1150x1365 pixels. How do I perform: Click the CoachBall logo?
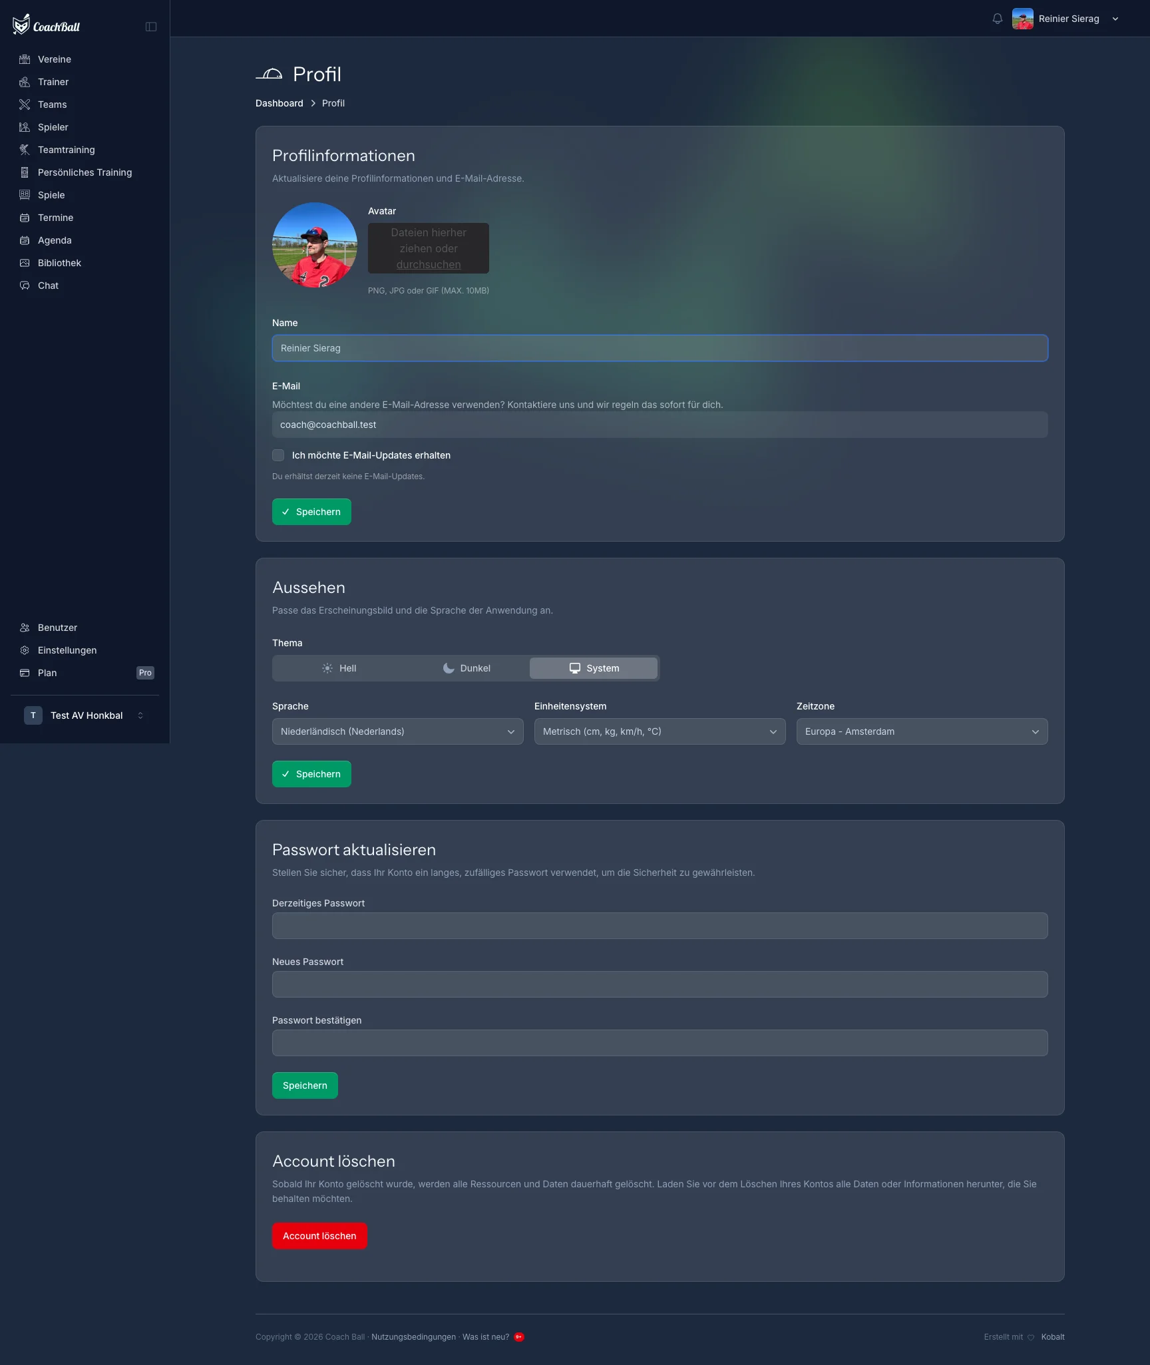pyautogui.click(x=46, y=25)
